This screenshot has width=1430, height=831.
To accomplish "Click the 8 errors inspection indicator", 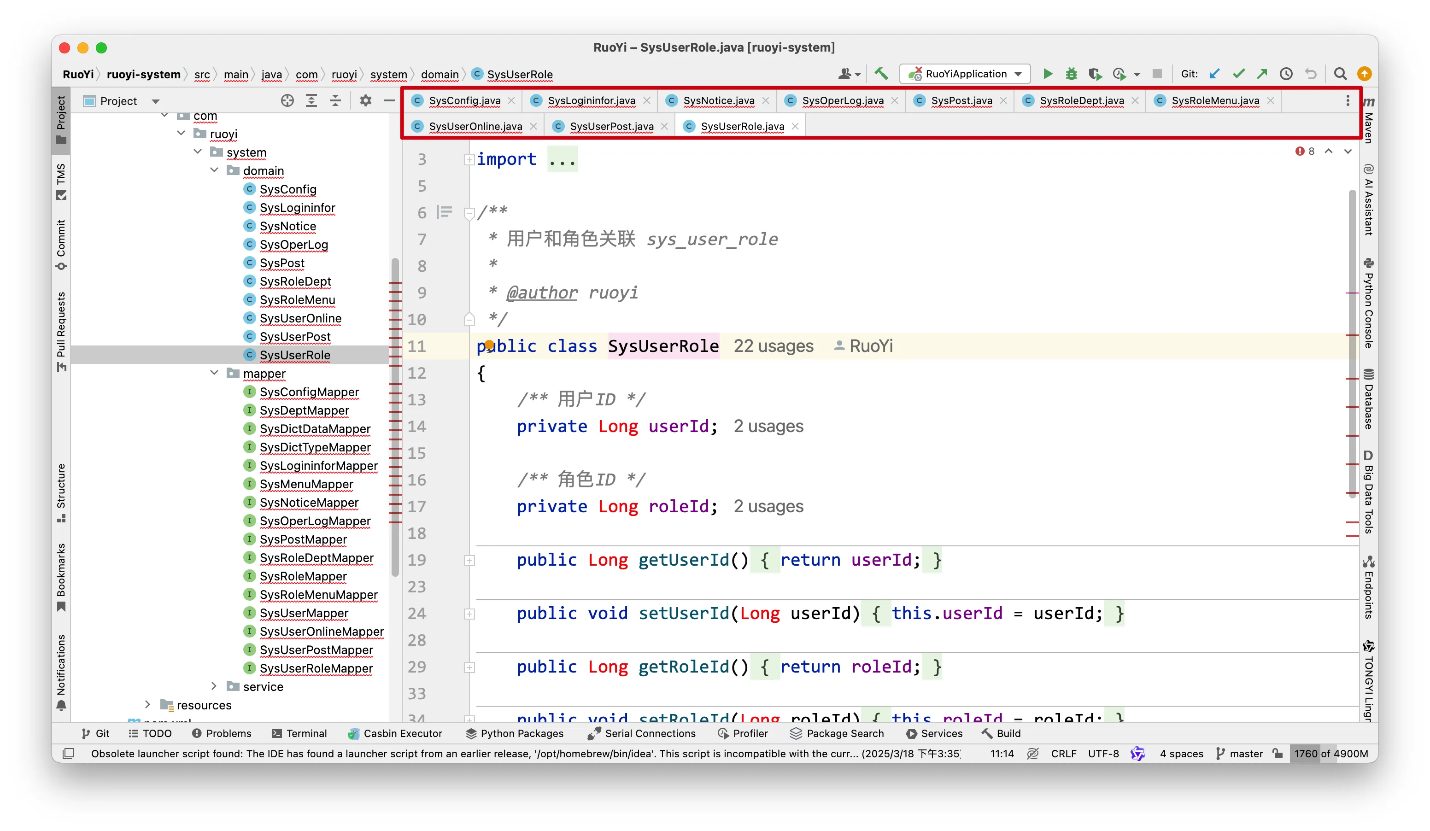I will 1305,151.
